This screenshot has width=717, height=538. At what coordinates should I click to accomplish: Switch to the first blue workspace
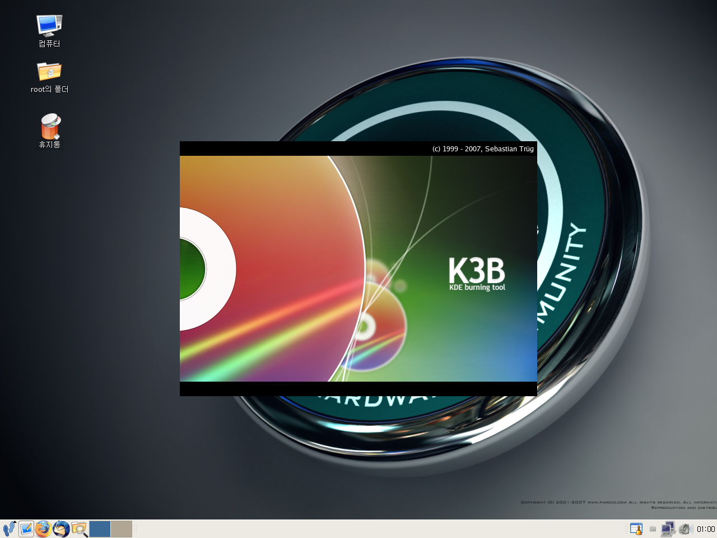coord(100,528)
